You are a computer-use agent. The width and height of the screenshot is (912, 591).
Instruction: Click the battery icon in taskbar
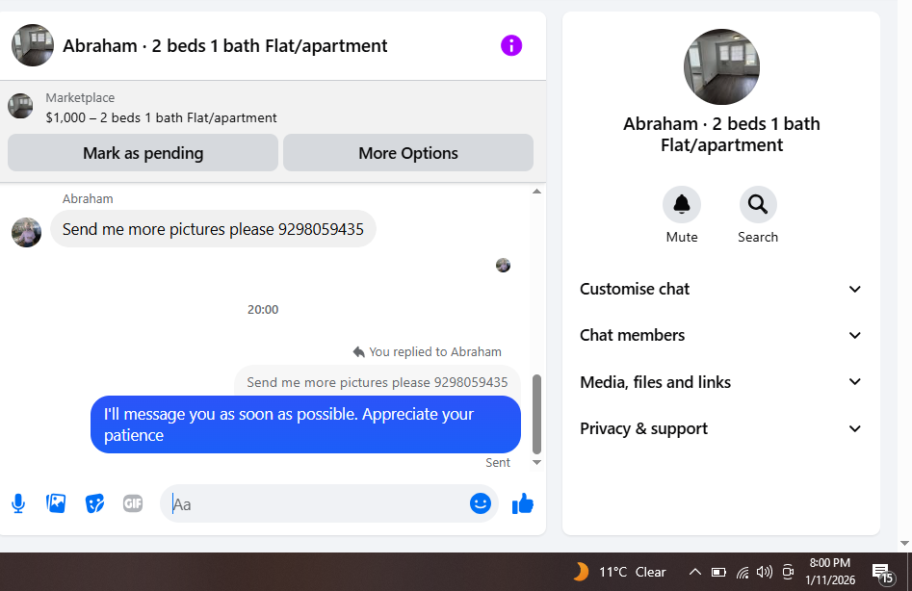(718, 572)
